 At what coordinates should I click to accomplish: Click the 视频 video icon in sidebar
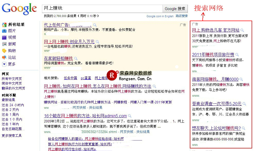coord(4,38)
